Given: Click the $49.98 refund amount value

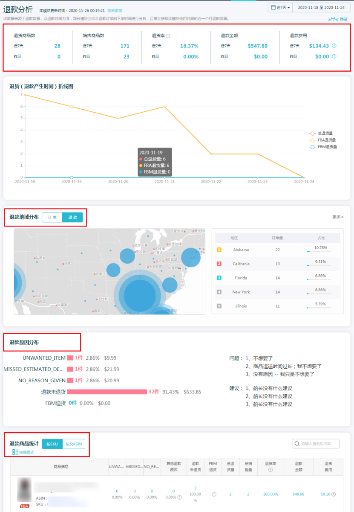Looking at the screenshot, I should coord(299,494).
